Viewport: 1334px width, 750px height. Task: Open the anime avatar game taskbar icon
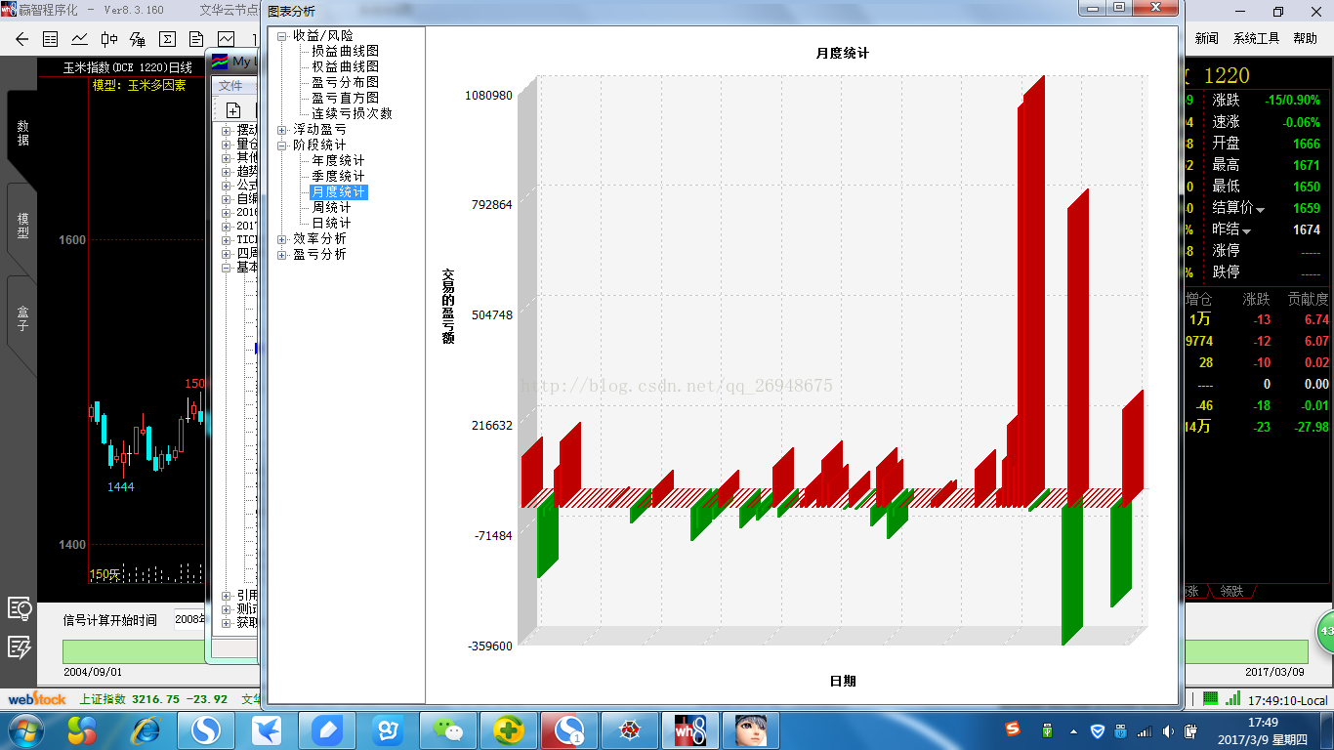tap(751, 729)
